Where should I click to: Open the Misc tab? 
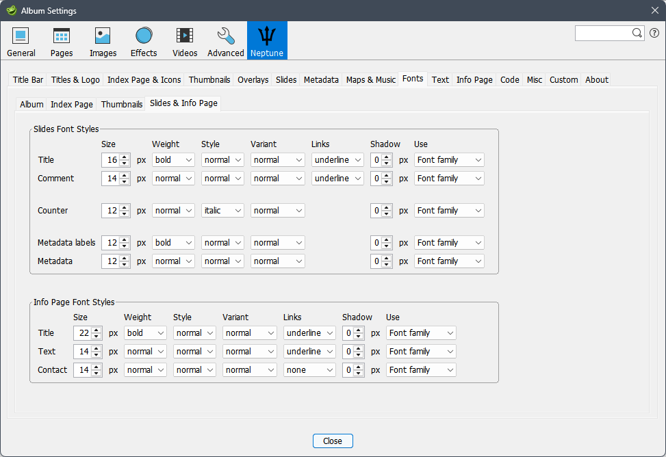[x=535, y=80]
